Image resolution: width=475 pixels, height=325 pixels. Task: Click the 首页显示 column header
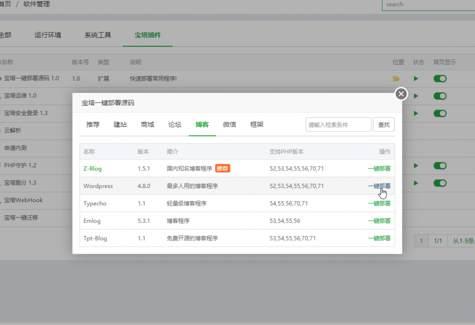(x=444, y=62)
